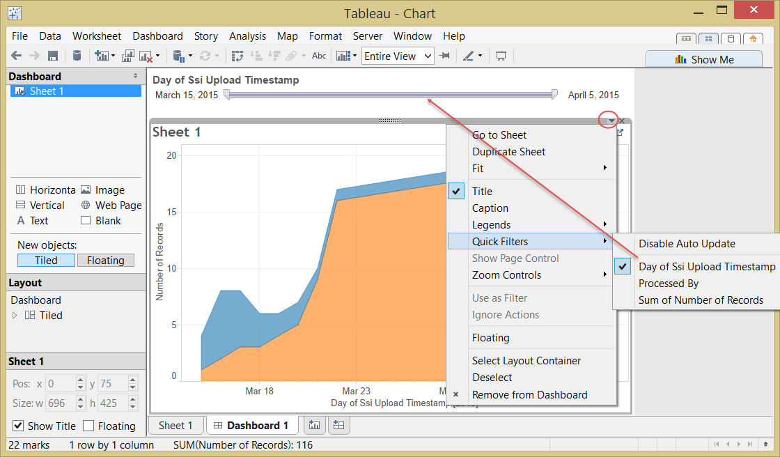The width and height of the screenshot is (780, 457).
Task: Click the Presentation Mode icon
Action: pyautogui.click(x=501, y=56)
